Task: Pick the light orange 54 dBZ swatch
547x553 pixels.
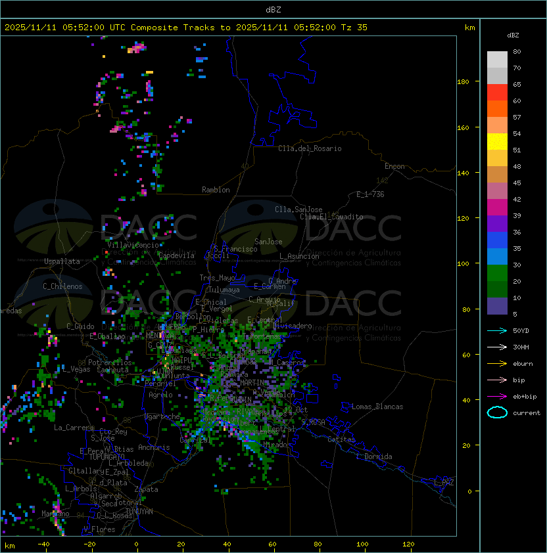Action: point(497,125)
